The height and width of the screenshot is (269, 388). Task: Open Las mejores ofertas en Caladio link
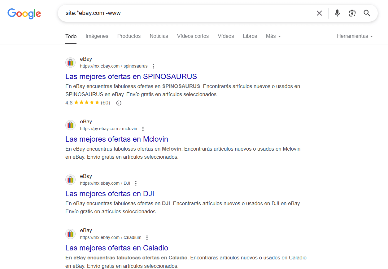tap(117, 248)
